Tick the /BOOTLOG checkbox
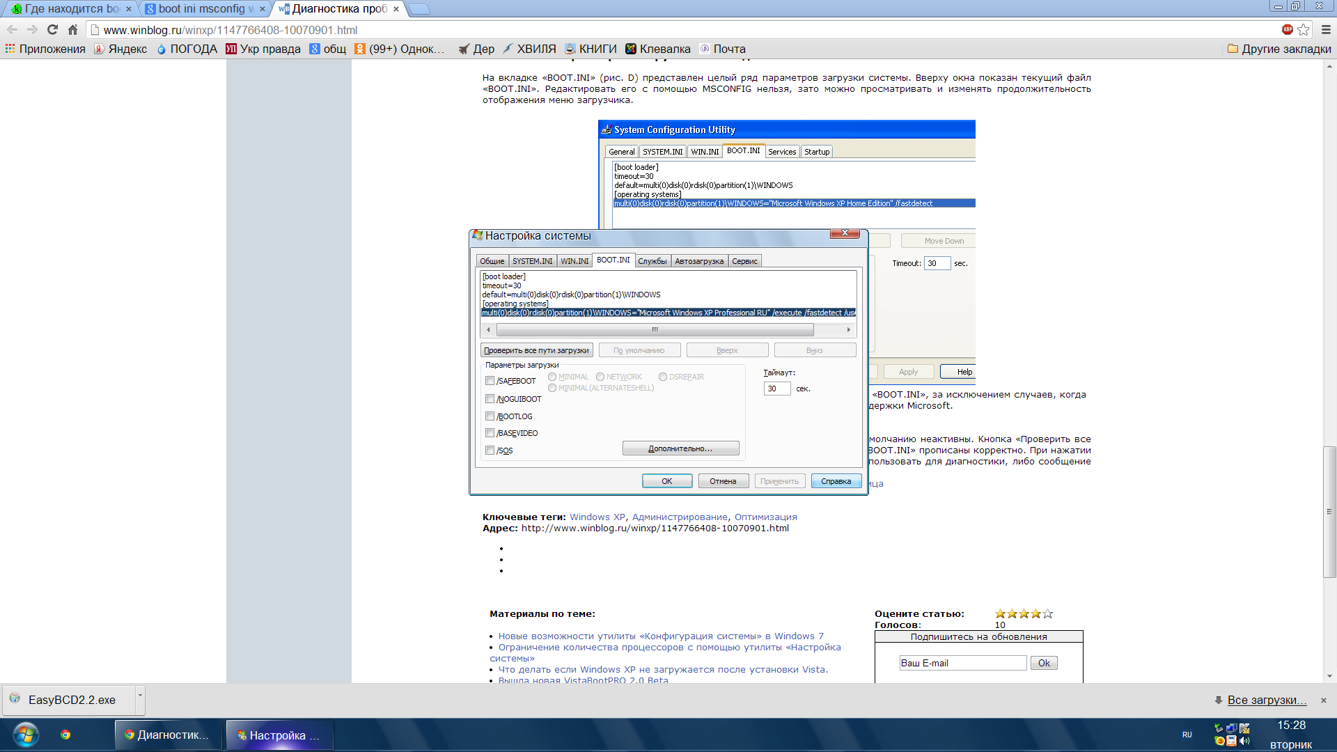 click(490, 416)
